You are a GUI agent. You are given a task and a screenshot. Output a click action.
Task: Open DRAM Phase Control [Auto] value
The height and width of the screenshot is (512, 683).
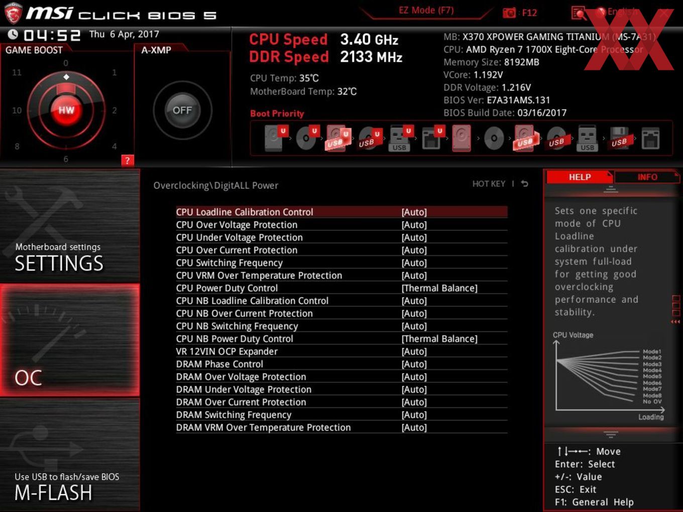point(414,364)
